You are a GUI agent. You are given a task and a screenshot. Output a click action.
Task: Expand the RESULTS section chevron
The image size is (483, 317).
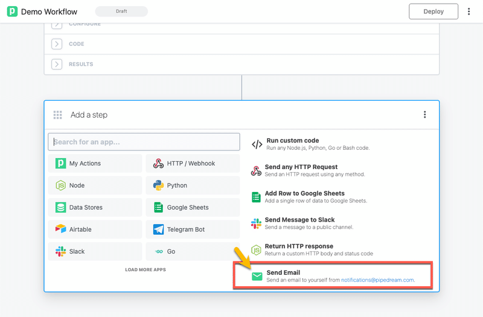pos(57,65)
